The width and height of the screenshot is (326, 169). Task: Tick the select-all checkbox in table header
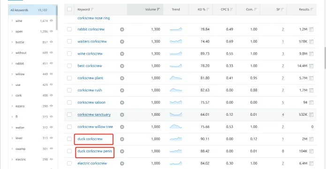tap(69, 9)
